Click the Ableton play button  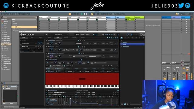(x=82, y=14)
